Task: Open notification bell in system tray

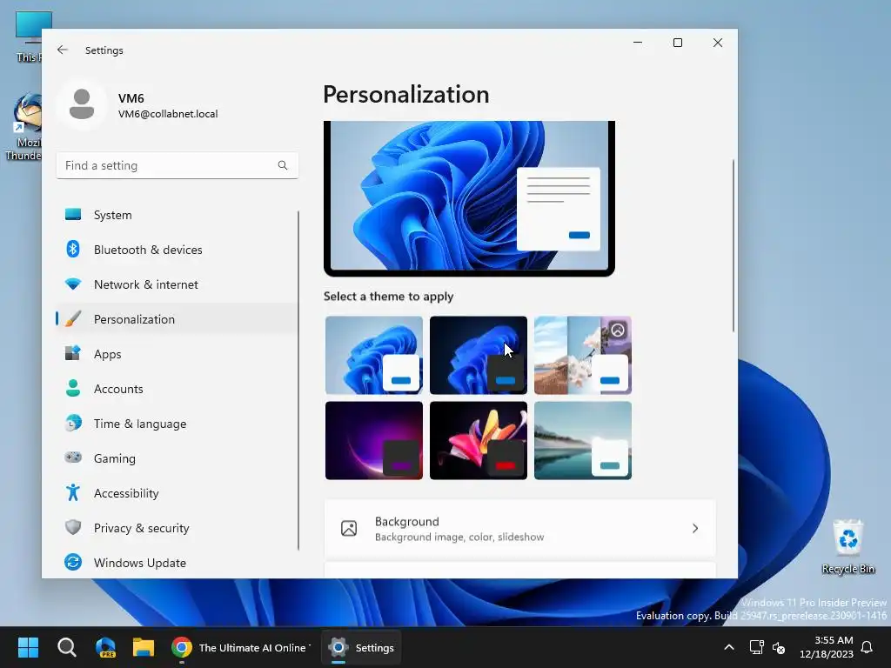Action: coord(868,647)
